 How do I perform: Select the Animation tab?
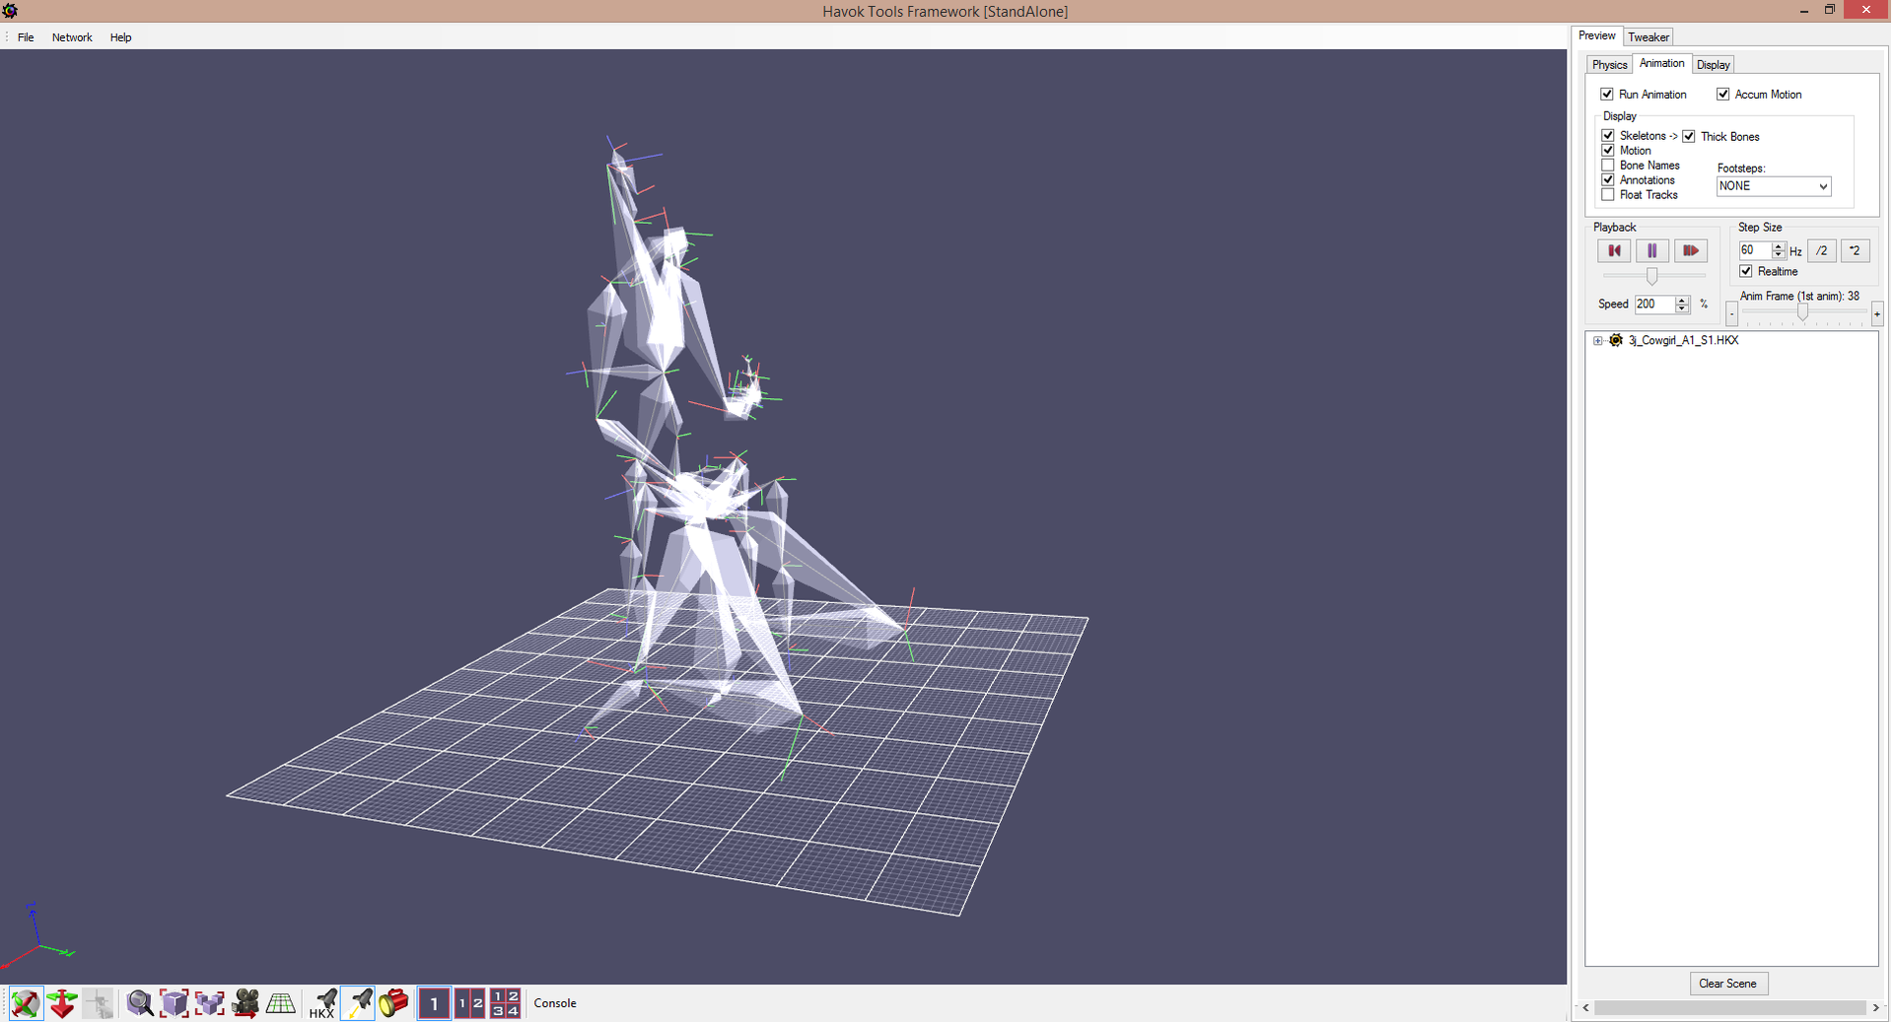(1662, 64)
